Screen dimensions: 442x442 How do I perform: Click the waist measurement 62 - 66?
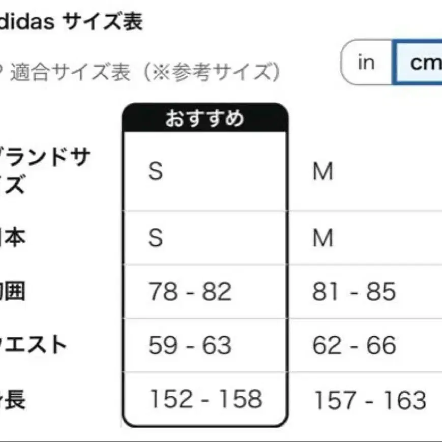(354, 345)
